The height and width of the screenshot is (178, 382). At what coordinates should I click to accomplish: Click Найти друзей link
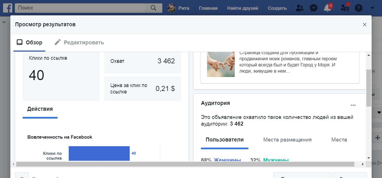(x=243, y=8)
